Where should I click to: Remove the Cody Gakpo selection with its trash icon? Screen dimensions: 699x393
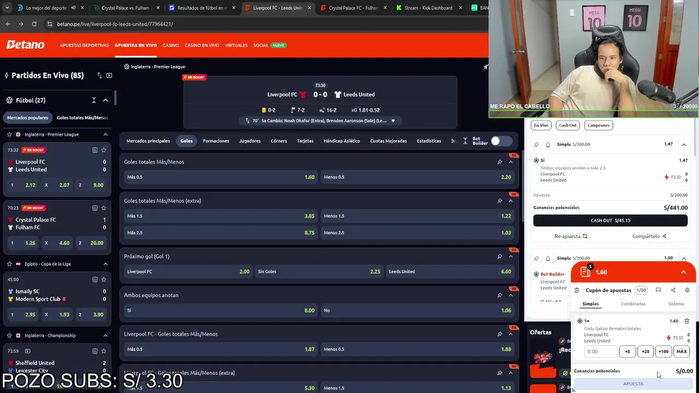coord(687,321)
